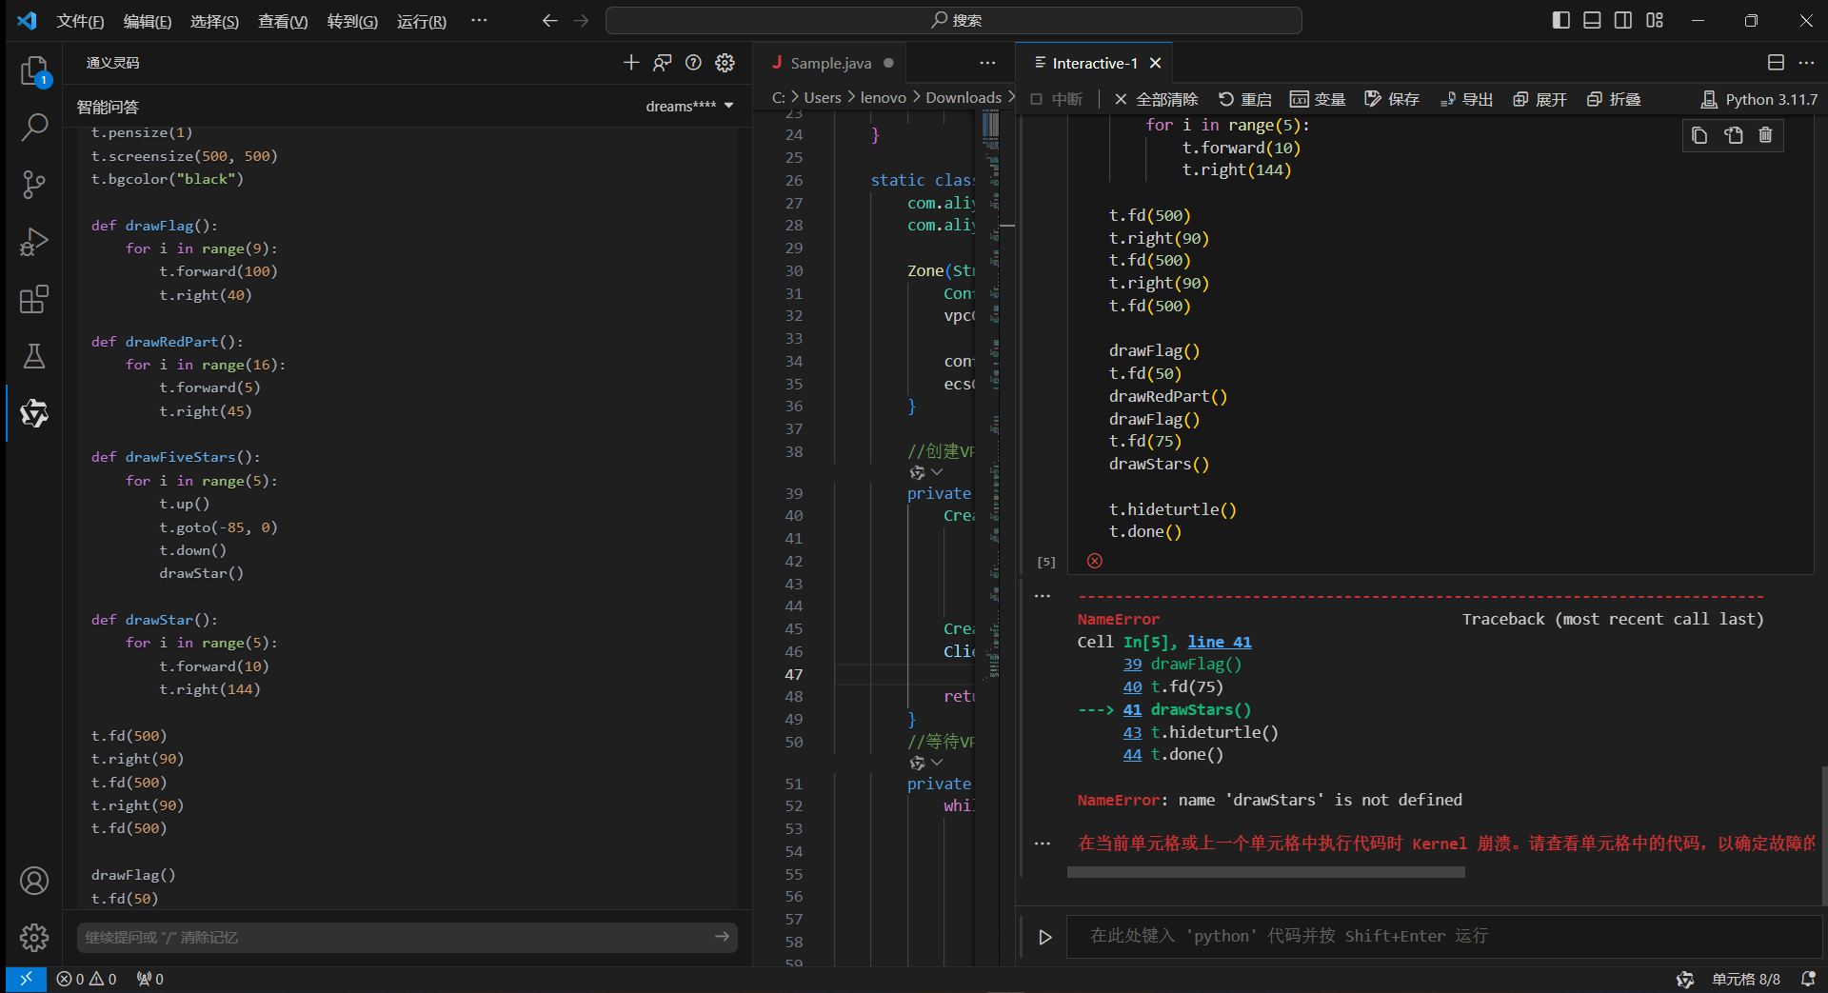Open the Manage gear in activity bar
The width and height of the screenshot is (1828, 993).
click(x=34, y=938)
